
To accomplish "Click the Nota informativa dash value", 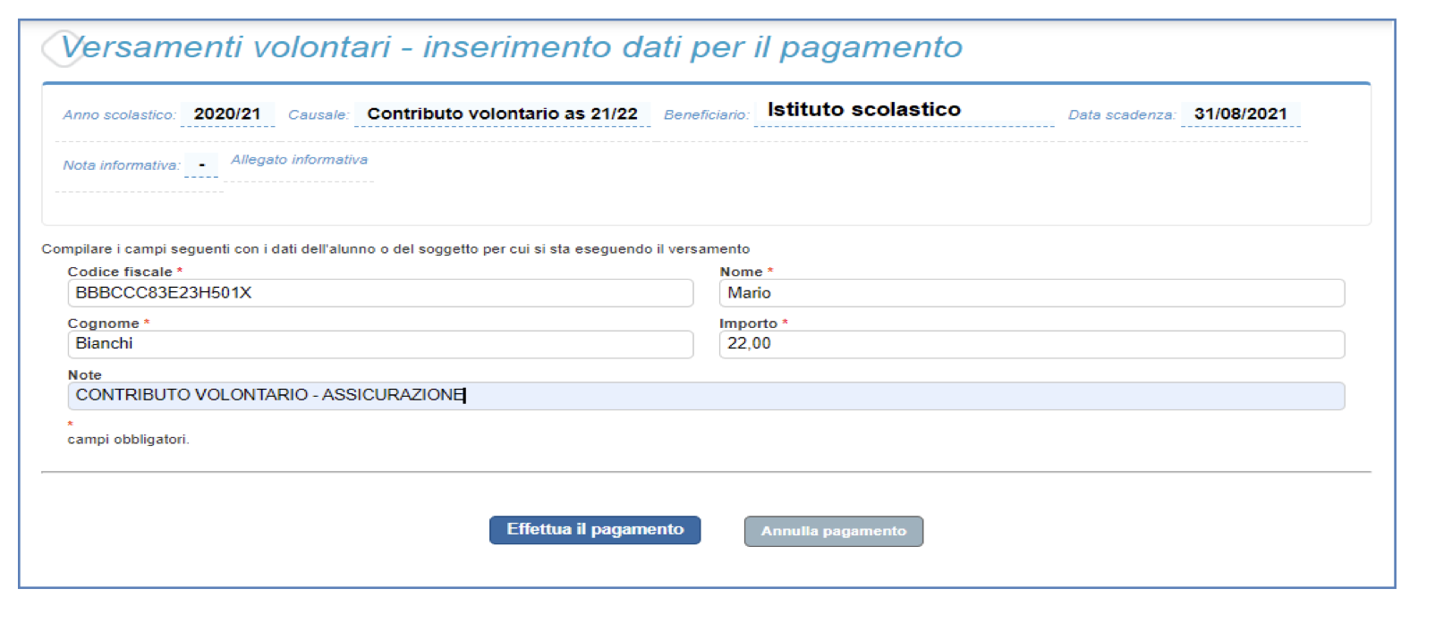I will pyautogui.click(x=201, y=165).
